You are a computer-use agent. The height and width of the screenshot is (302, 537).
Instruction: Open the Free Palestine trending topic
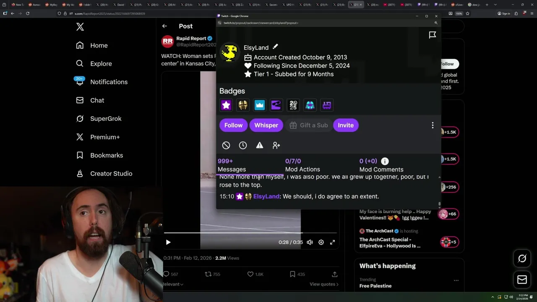(x=375, y=286)
